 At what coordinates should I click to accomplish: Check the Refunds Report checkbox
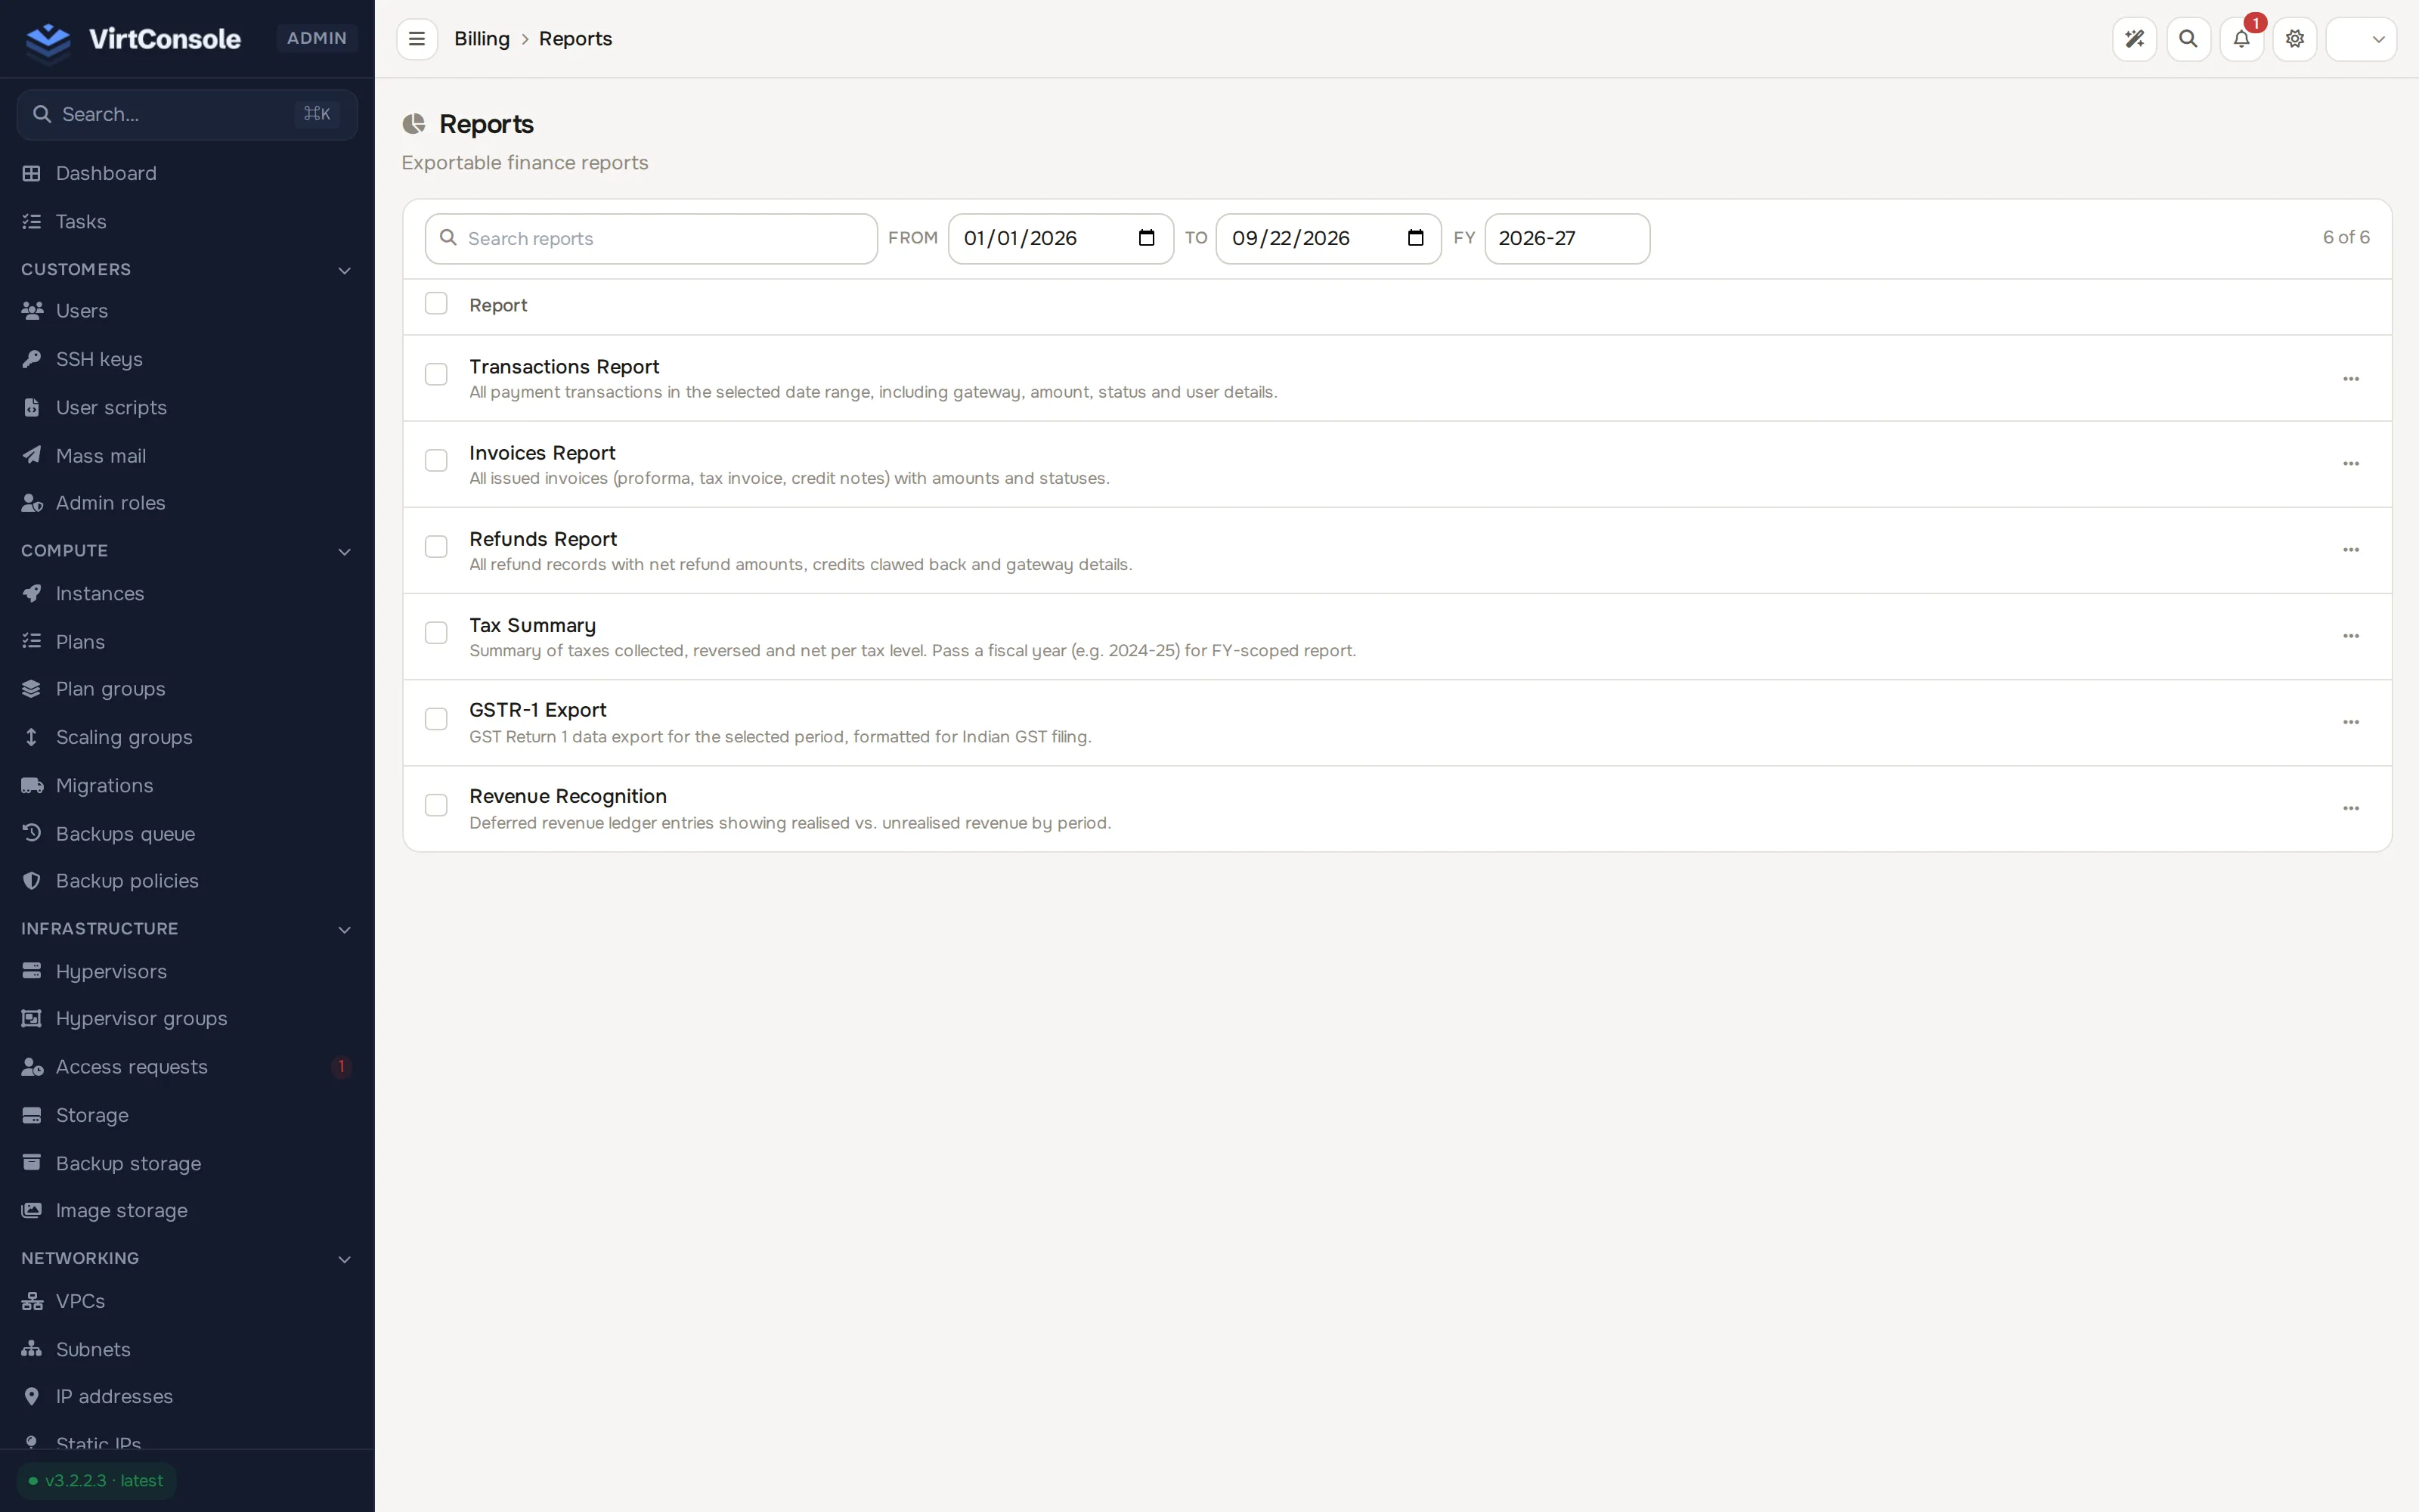pyautogui.click(x=436, y=547)
